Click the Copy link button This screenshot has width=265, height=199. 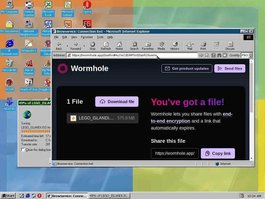218,153
